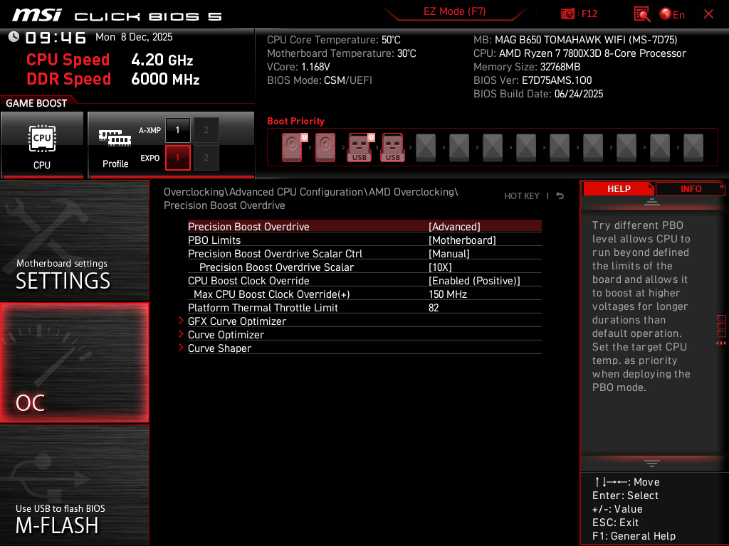Viewport: 729px width, 546px height.
Task: Click the back arrow next to HOT KEY
Action: pos(560,196)
